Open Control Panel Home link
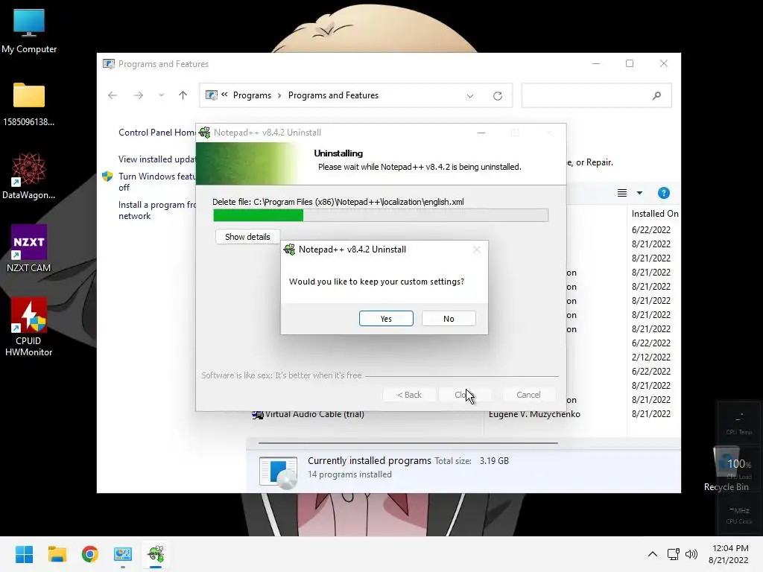This screenshot has width=763, height=572. (156, 133)
